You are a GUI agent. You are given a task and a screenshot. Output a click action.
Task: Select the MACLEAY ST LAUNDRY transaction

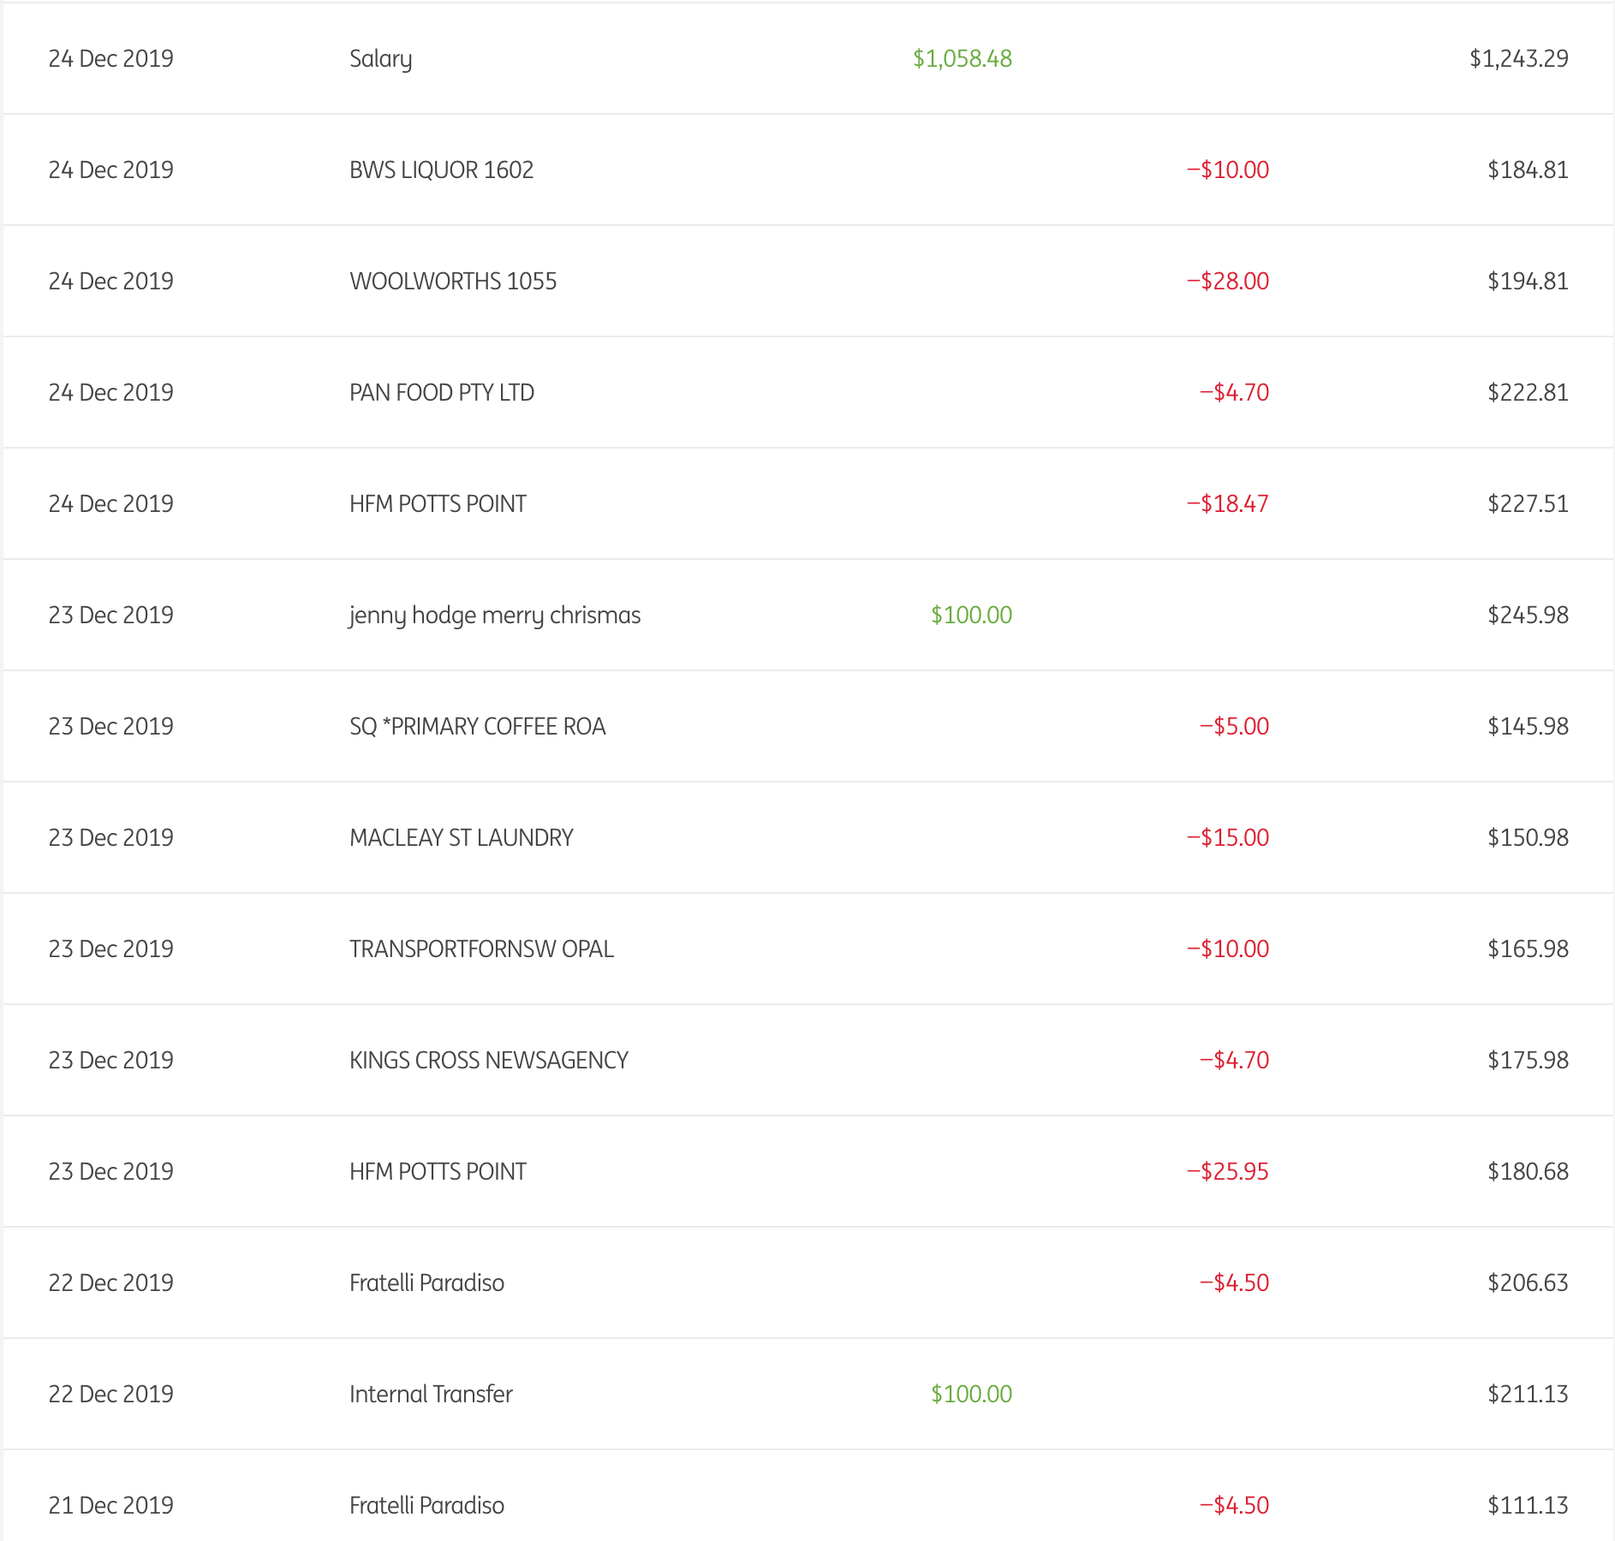point(461,838)
